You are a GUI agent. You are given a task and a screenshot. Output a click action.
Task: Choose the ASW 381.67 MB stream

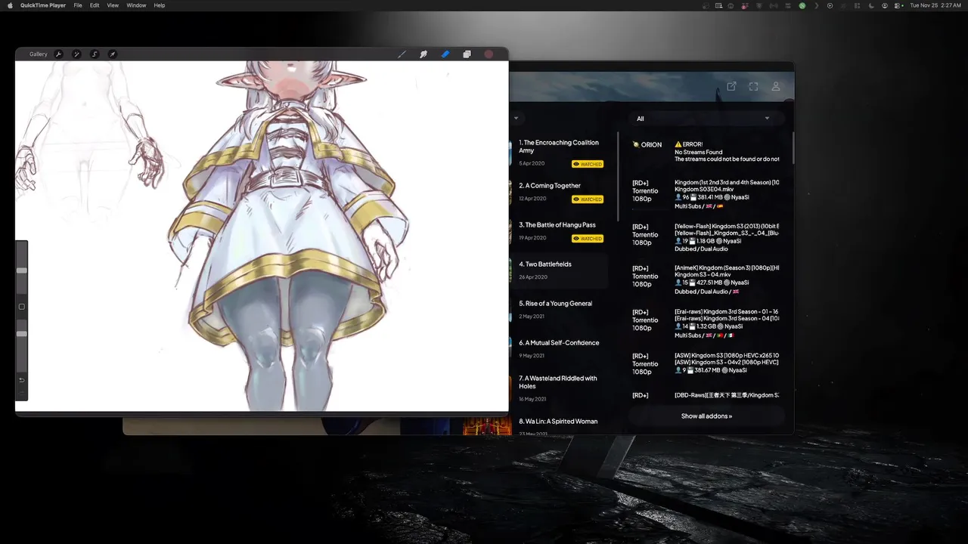pos(705,363)
